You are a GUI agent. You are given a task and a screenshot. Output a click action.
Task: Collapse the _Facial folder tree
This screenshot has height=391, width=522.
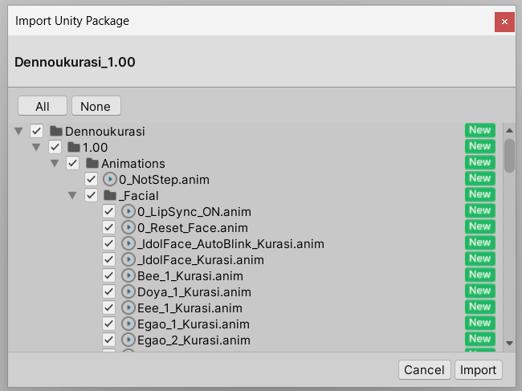pyautogui.click(x=72, y=195)
